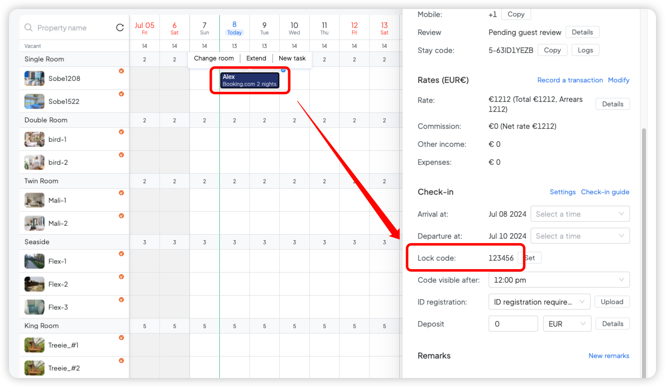Open the Flex-1 room thumbnail
The width and height of the screenshot is (665, 387).
point(34,261)
